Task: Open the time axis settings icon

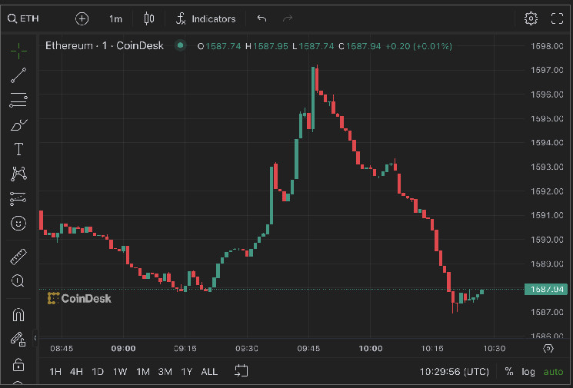Action: [548, 348]
